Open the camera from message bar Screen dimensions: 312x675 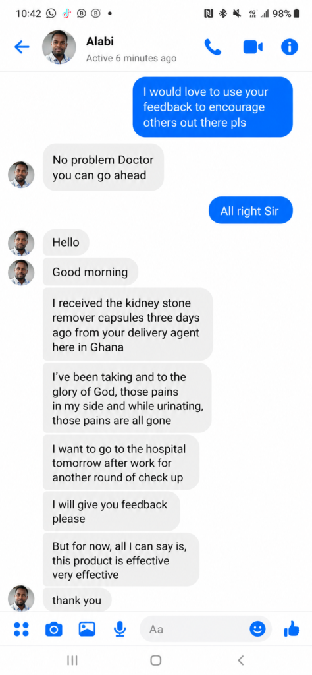point(54,630)
